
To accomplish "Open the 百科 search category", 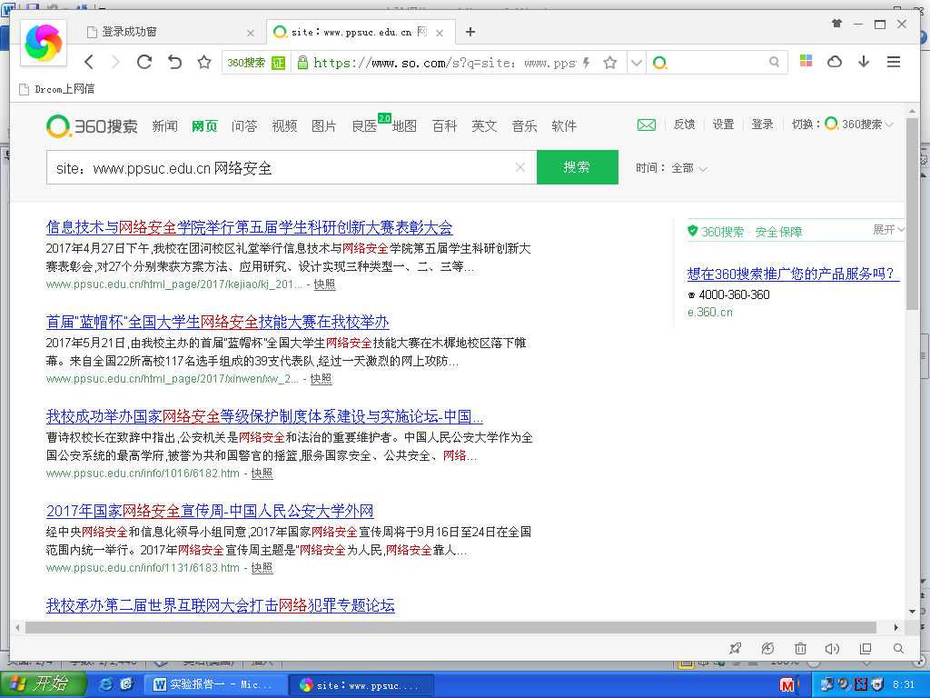I will tap(444, 125).
